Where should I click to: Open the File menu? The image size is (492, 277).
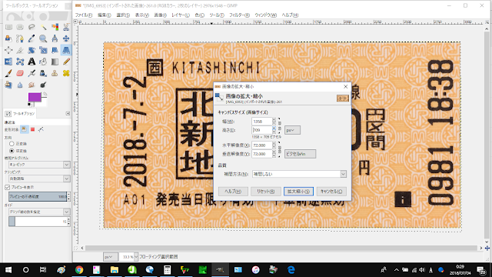(84, 15)
